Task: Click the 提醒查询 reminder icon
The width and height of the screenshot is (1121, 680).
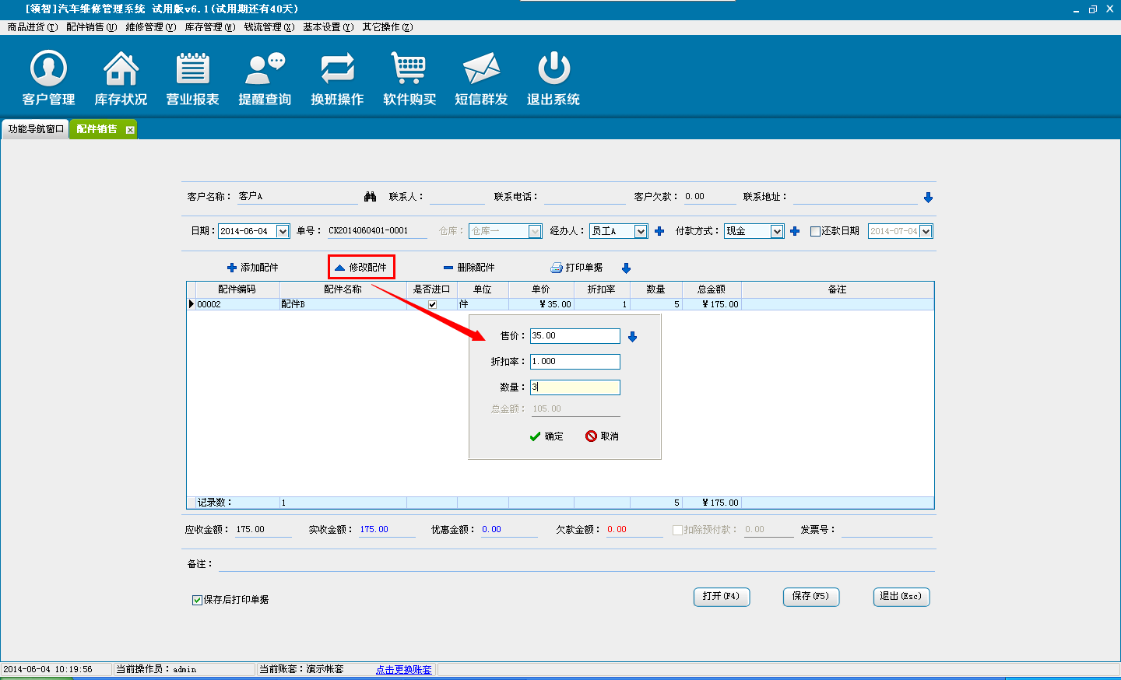Action: (x=265, y=69)
